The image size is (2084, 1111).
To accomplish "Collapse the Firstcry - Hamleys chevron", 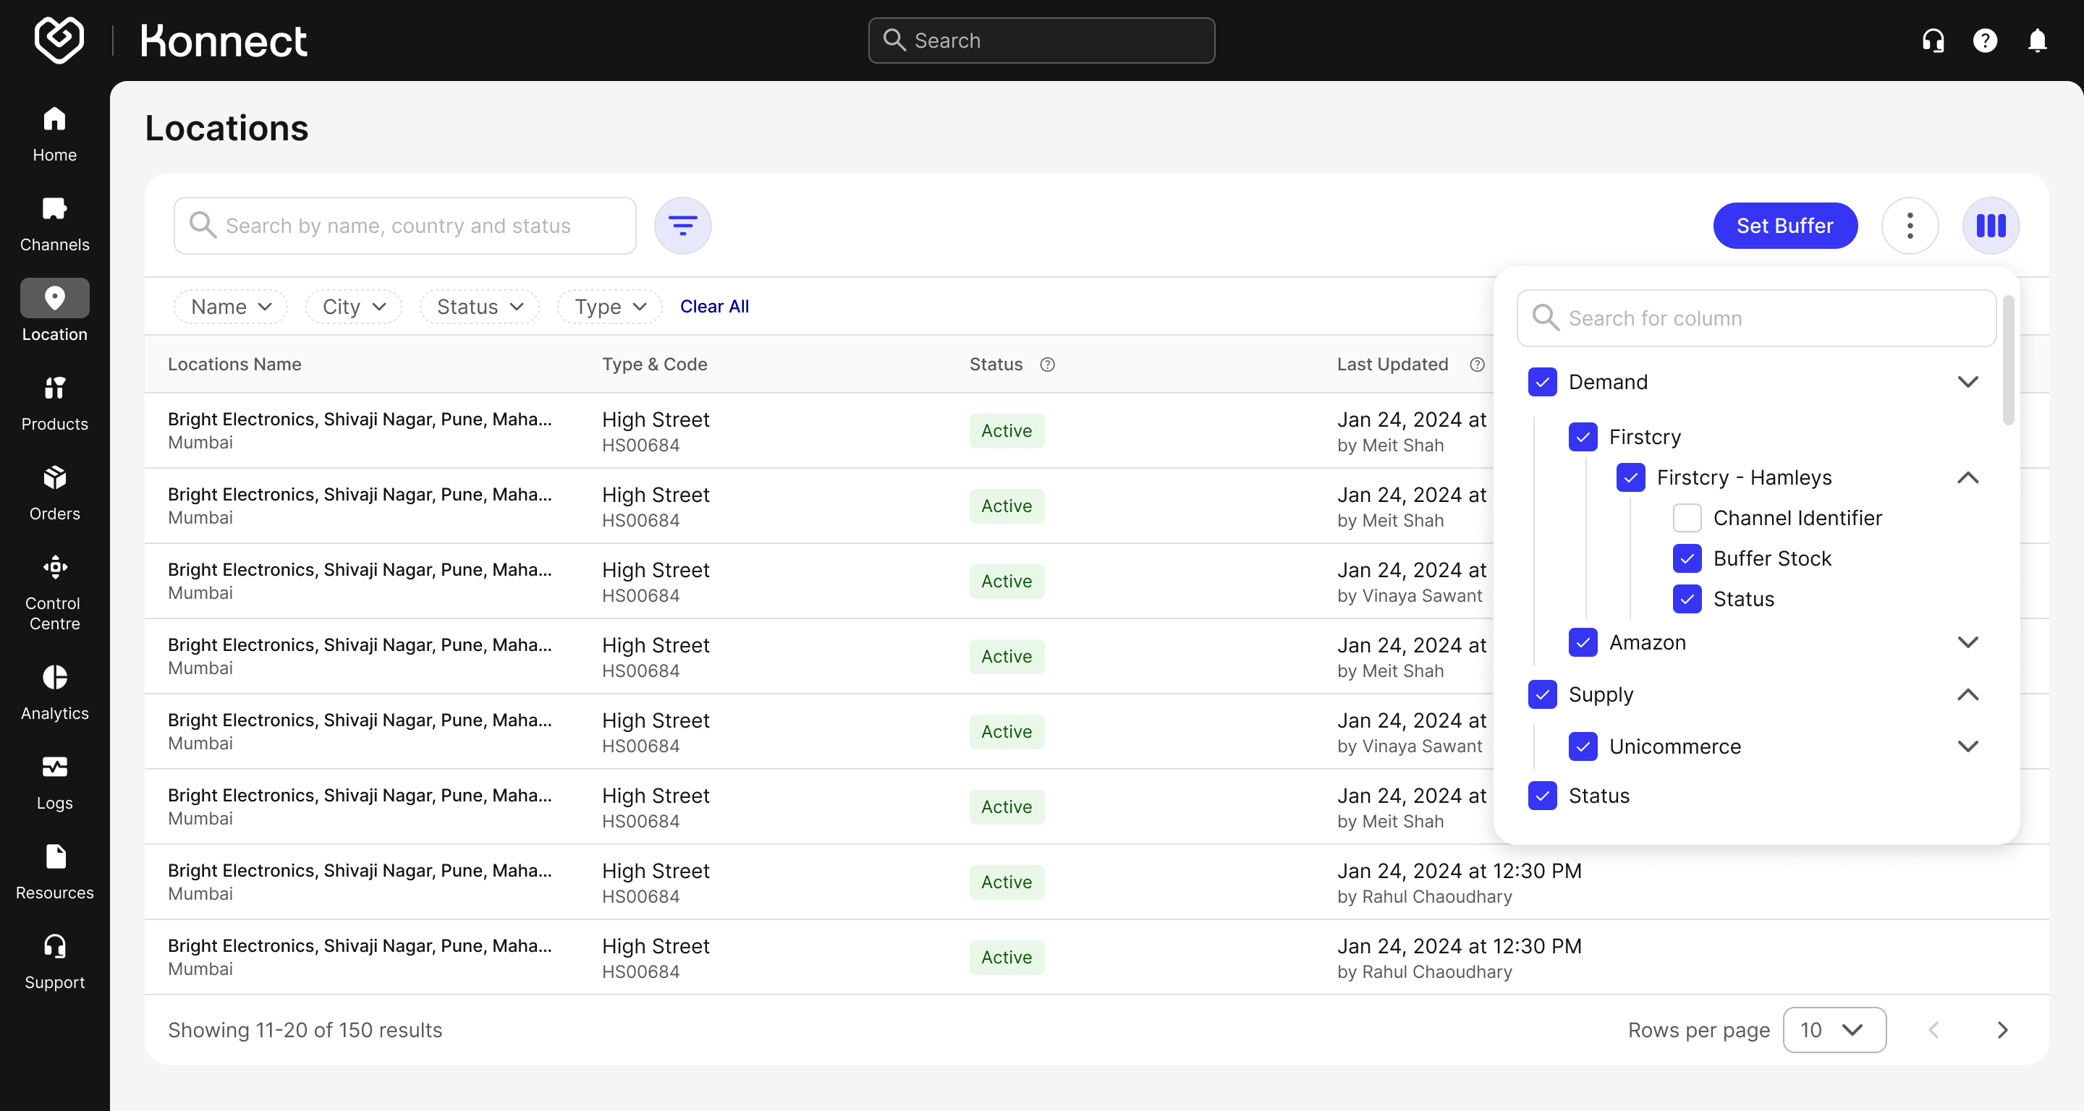I will 1968,477.
